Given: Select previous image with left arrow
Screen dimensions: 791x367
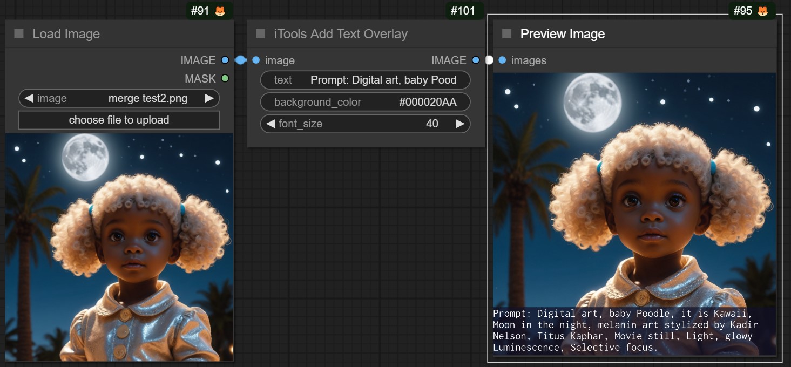Looking at the screenshot, I should (x=29, y=98).
